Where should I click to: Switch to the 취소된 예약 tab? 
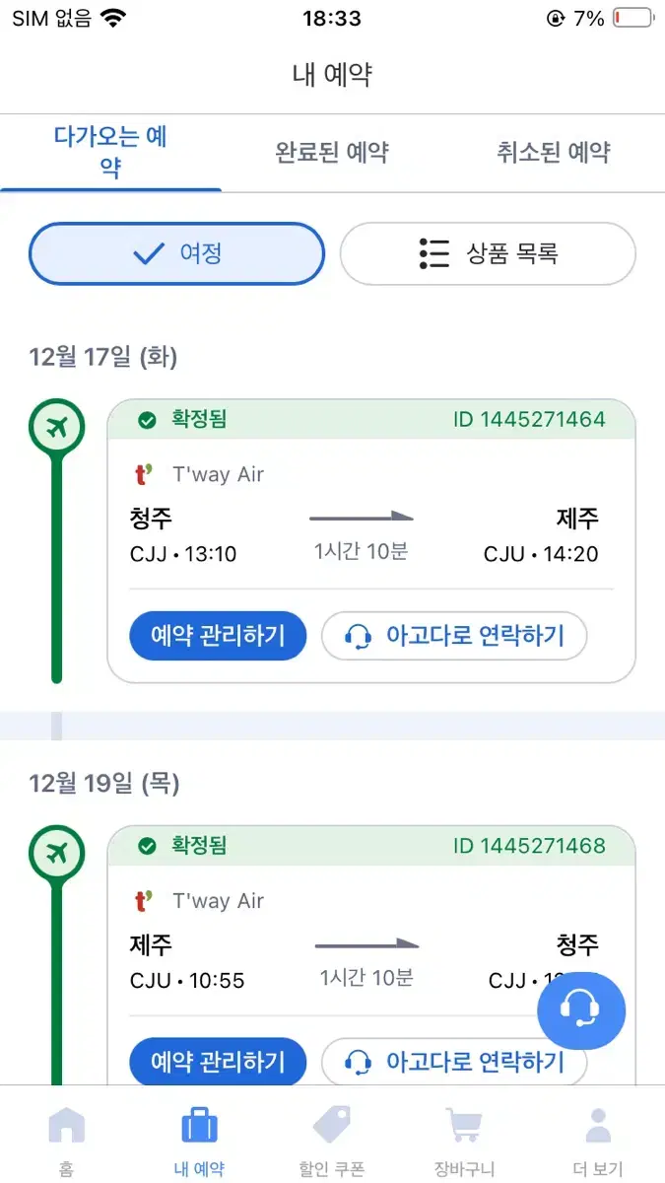[x=554, y=153]
